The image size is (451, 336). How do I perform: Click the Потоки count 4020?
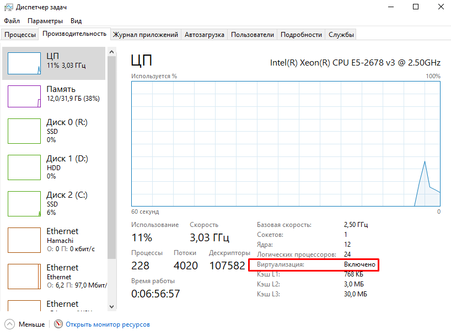pos(185,265)
